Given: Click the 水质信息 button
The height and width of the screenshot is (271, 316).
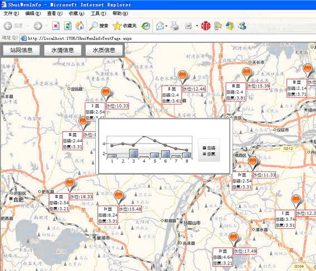Looking at the screenshot, I should tap(104, 50).
